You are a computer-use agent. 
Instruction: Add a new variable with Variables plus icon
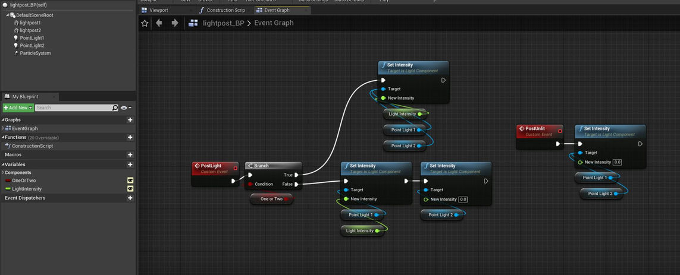[x=130, y=165]
